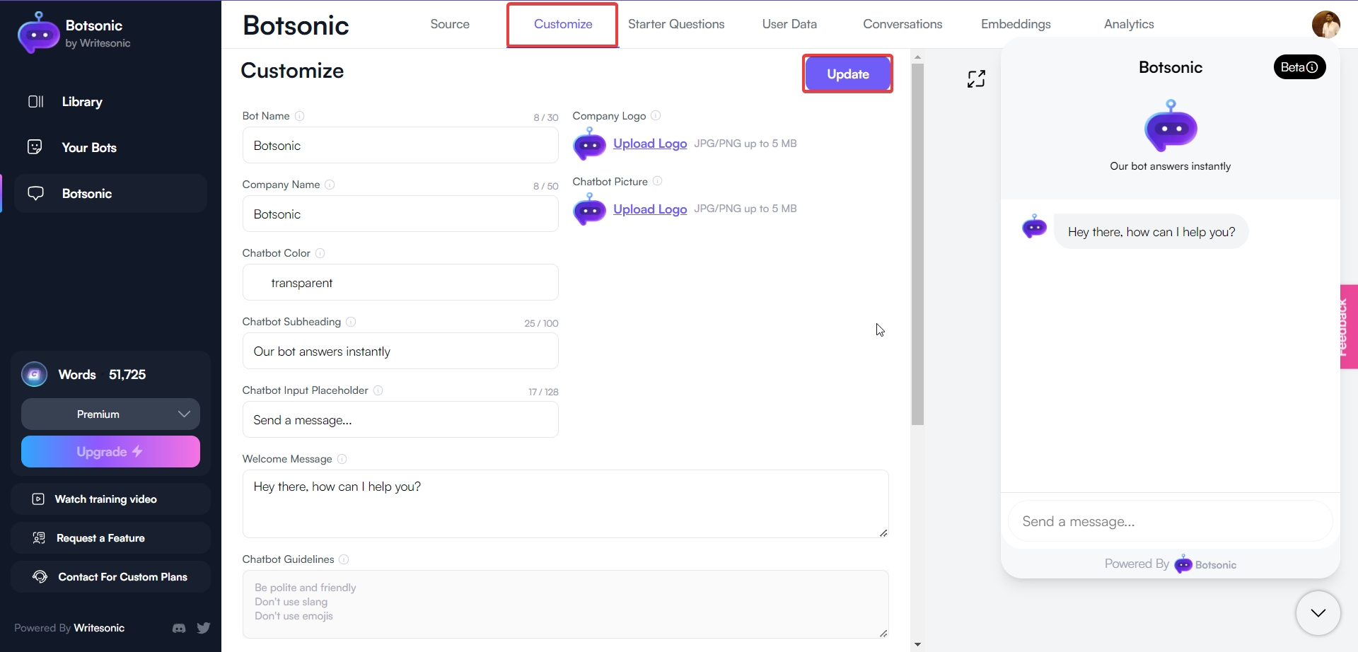
Task: Click the Powered By Botsonic link in chat
Action: (x=1170, y=564)
